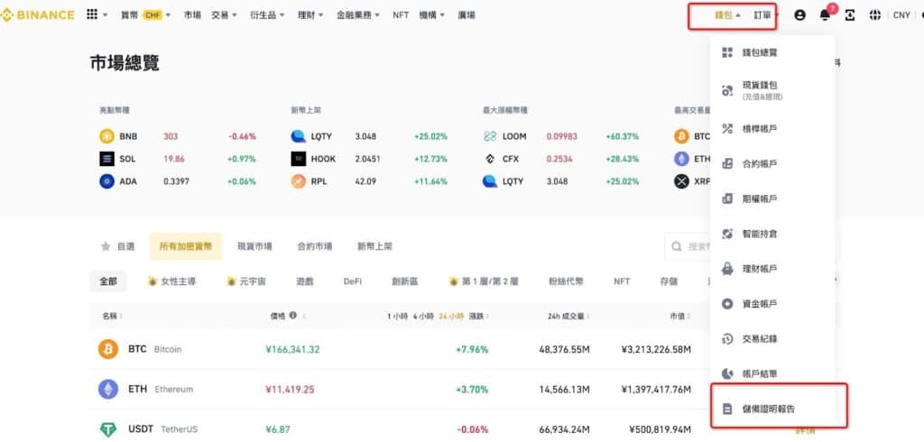Open 錢包總覽 in wallet menu
The width and height of the screenshot is (924, 442).
point(759,52)
